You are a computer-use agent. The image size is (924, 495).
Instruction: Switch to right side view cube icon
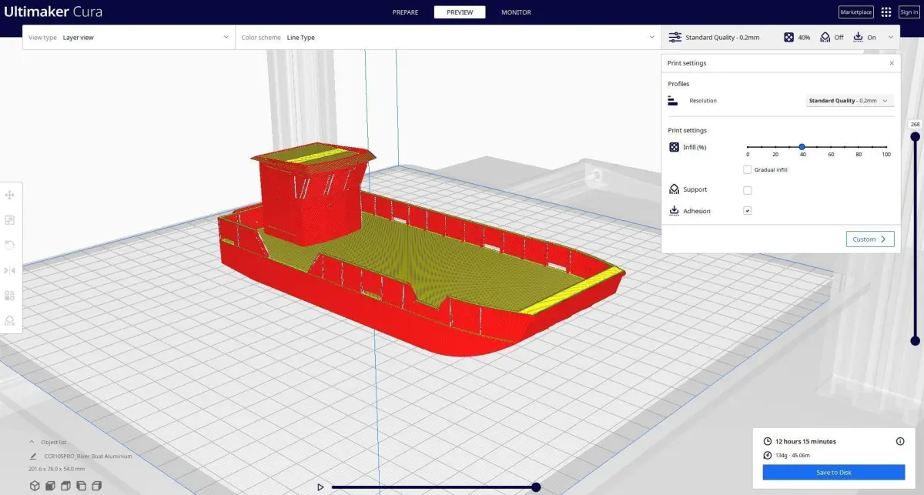[96, 486]
